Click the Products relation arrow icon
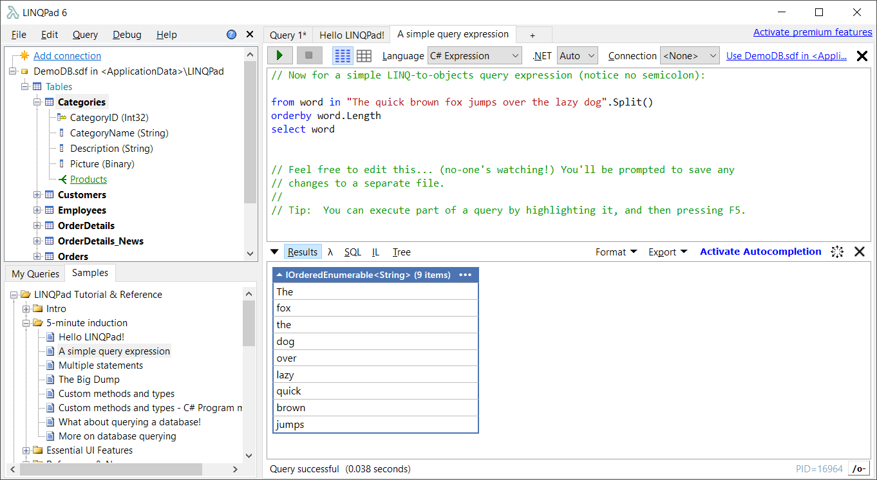This screenshot has height=480, width=877. 62,180
